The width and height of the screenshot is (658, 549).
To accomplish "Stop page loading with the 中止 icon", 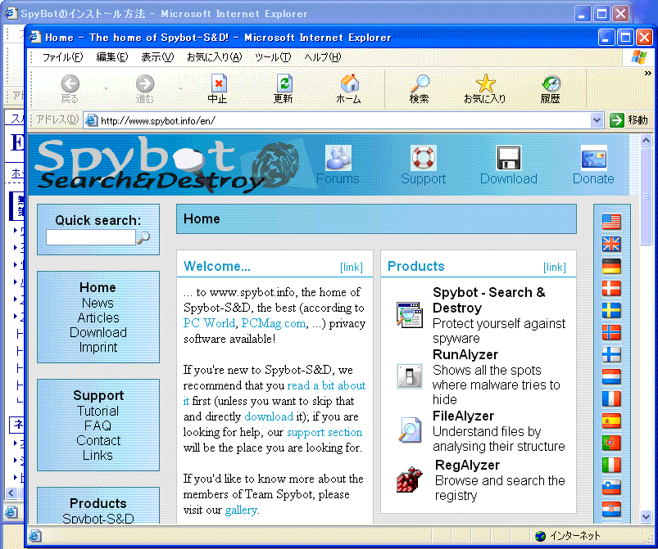I will coord(218,83).
